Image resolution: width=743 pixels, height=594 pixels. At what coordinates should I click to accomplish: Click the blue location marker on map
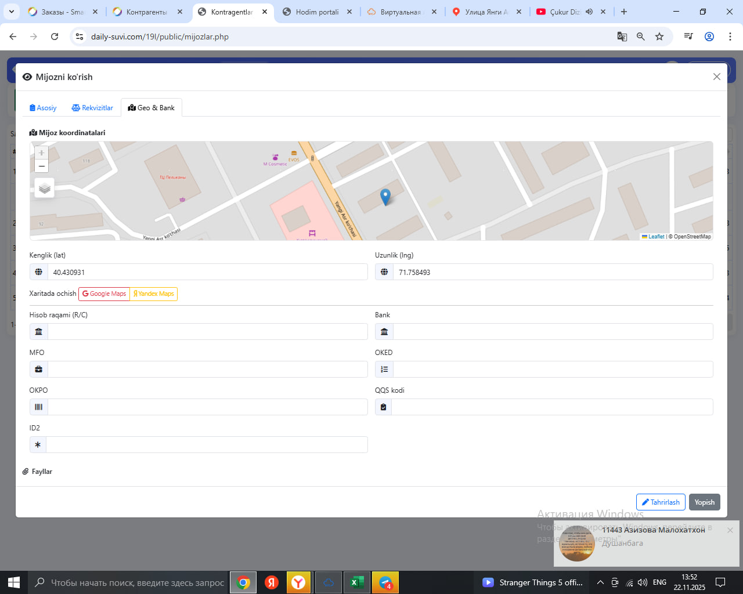point(385,197)
